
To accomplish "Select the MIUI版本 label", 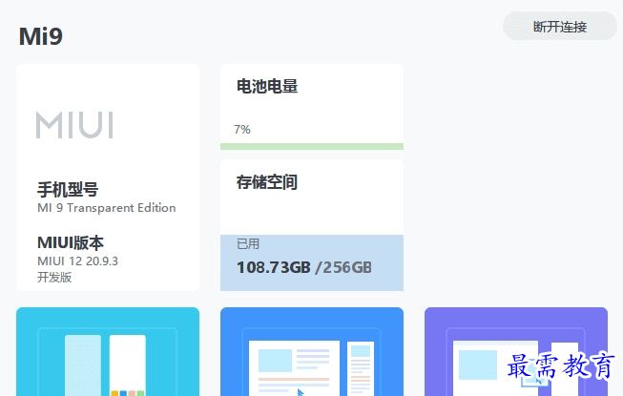I will point(71,242).
